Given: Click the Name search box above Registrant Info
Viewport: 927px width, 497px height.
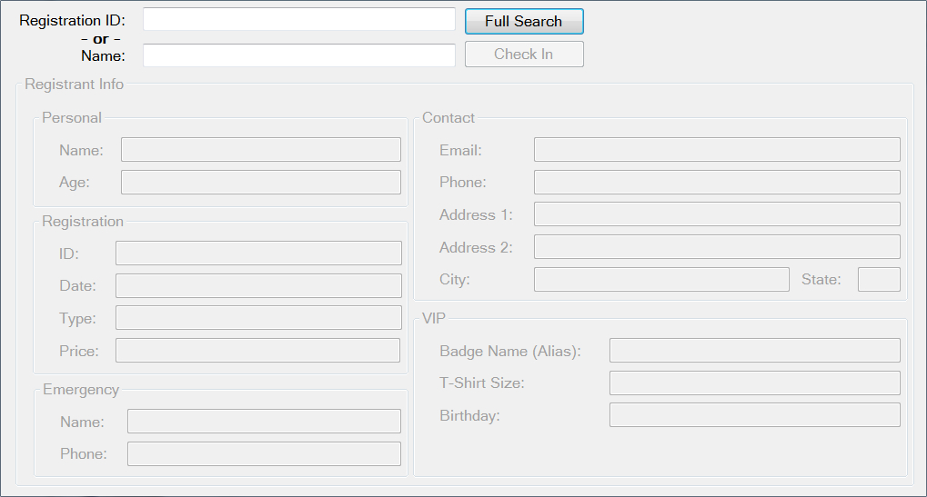Looking at the screenshot, I should coord(298,55).
